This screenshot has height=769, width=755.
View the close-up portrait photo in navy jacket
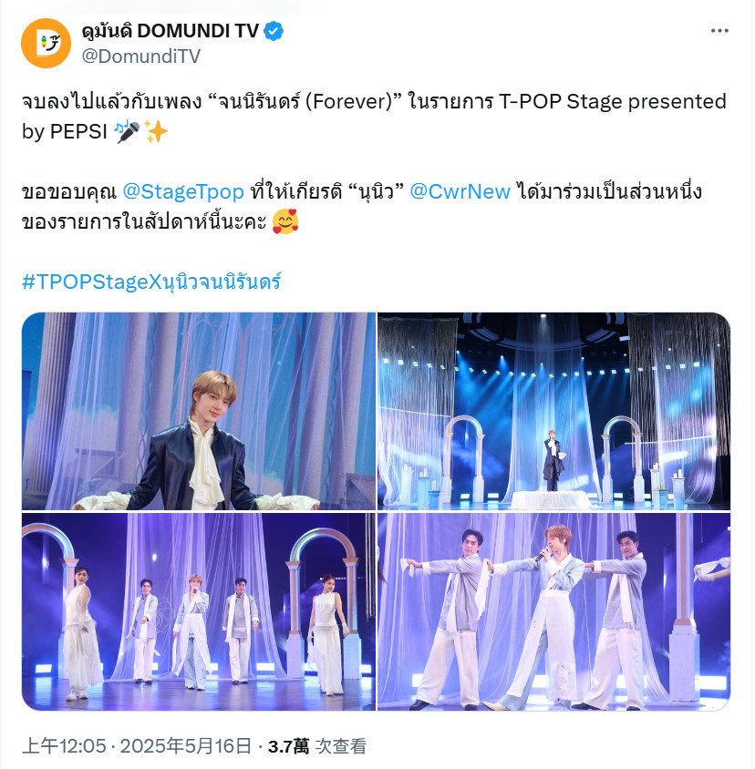(x=198, y=411)
